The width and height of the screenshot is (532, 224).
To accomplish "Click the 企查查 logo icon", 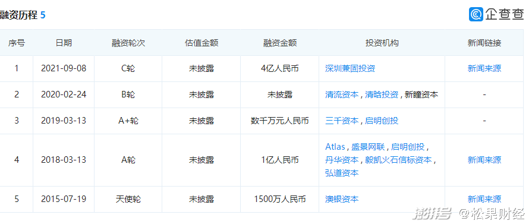I will 476,14.
